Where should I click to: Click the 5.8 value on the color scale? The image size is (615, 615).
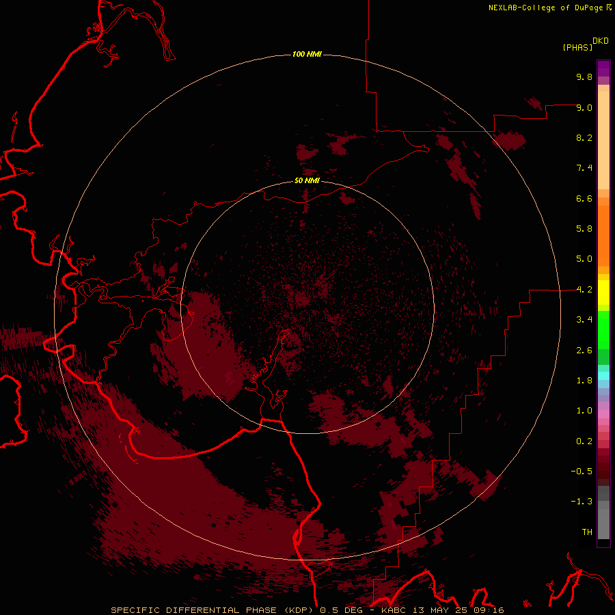tap(584, 229)
